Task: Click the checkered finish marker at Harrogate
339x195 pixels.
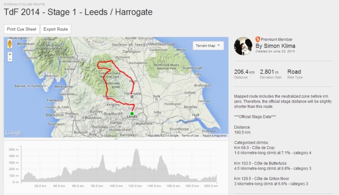Action: (132, 96)
